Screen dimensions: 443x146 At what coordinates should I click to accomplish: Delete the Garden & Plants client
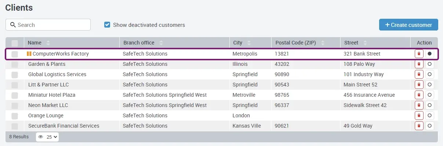[x=419, y=64]
